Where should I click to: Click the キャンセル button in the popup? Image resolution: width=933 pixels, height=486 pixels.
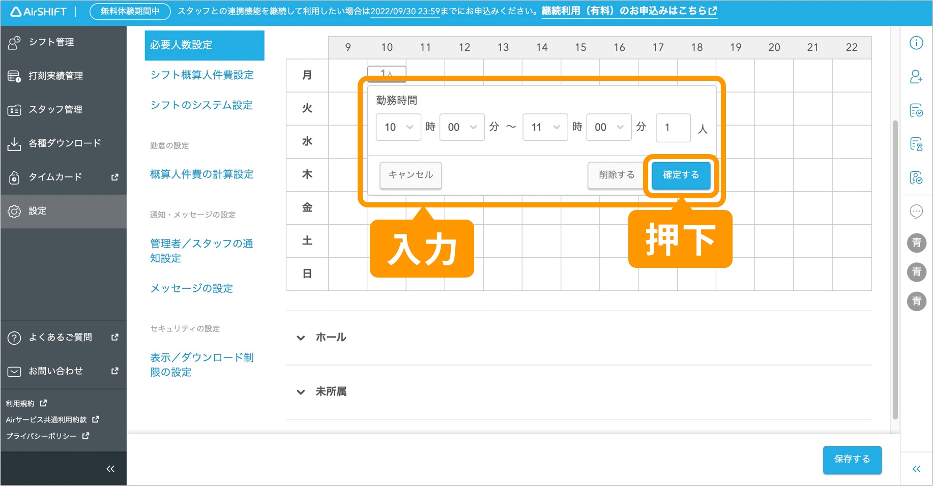click(410, 175)
